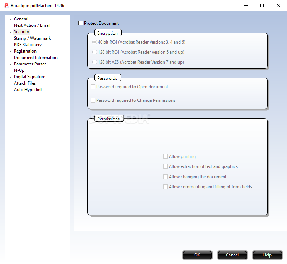Toggle Allow printing checkbox
The image size is (287, 264).
tap(165, 156)
